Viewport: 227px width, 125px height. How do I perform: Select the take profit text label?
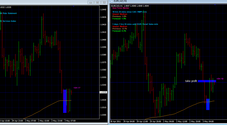point(191,81)
